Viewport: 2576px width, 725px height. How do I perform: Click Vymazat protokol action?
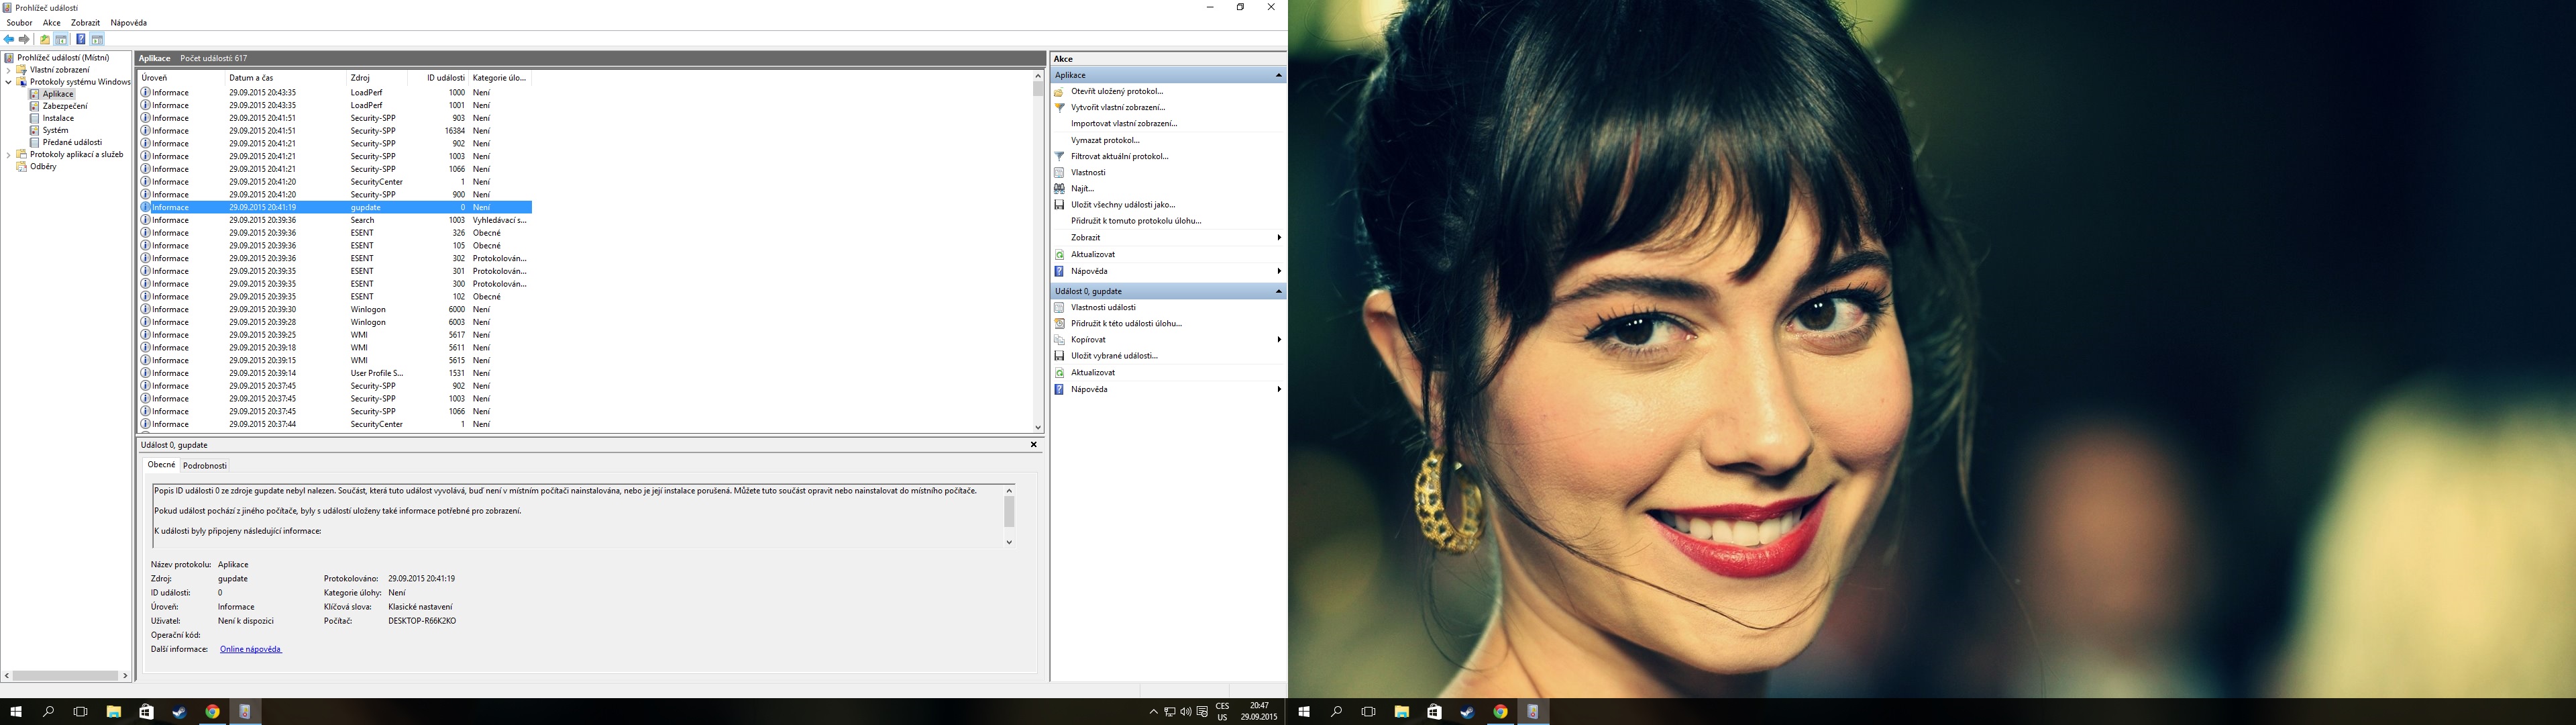pos(1105,140)
